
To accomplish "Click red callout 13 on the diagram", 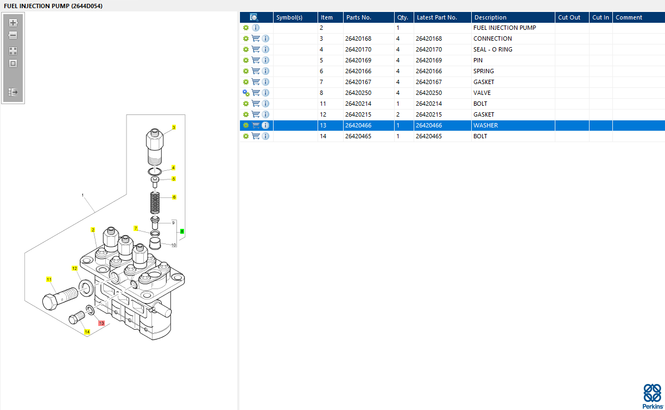I will coord(101,323).
